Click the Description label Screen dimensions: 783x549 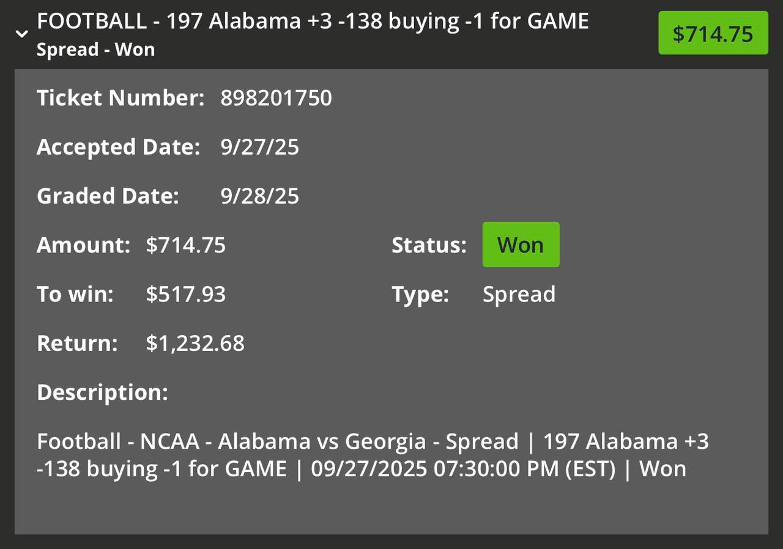[x=102, y=392]
